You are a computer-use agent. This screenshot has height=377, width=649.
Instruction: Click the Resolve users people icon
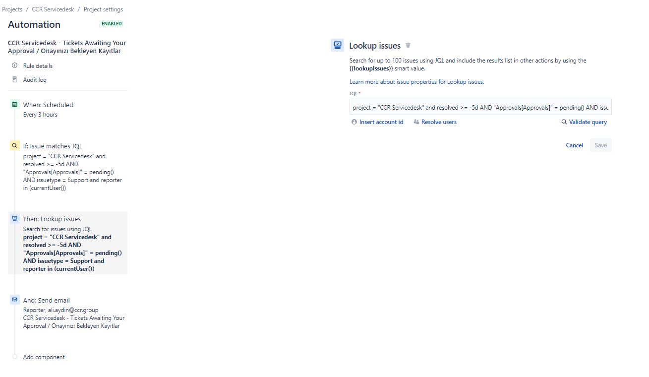pos(416,122)
